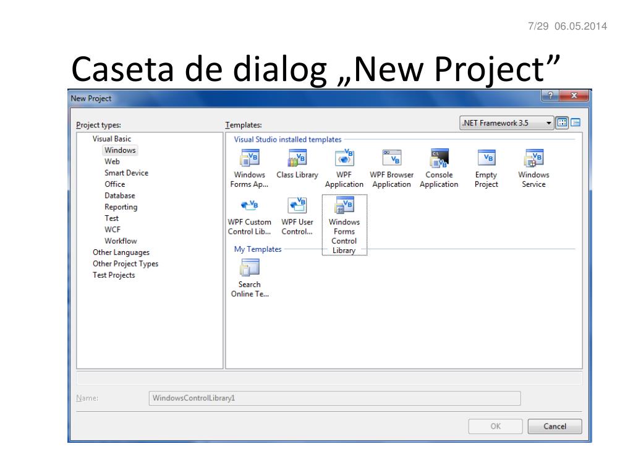This screenshot has width=633, height=475.
Task: Click the OK button
Action: pyautogui.click(x=495, y=427)
